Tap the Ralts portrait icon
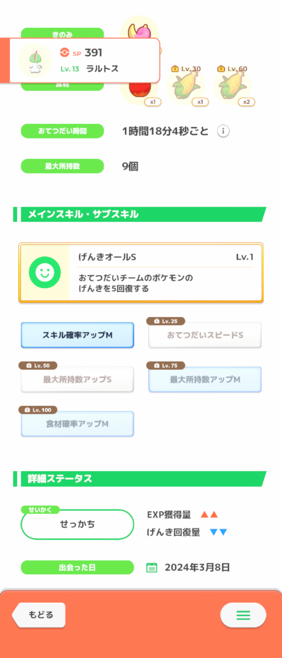Screen dimensions: 282x658 pyautogui.click(x=35, y=61)
